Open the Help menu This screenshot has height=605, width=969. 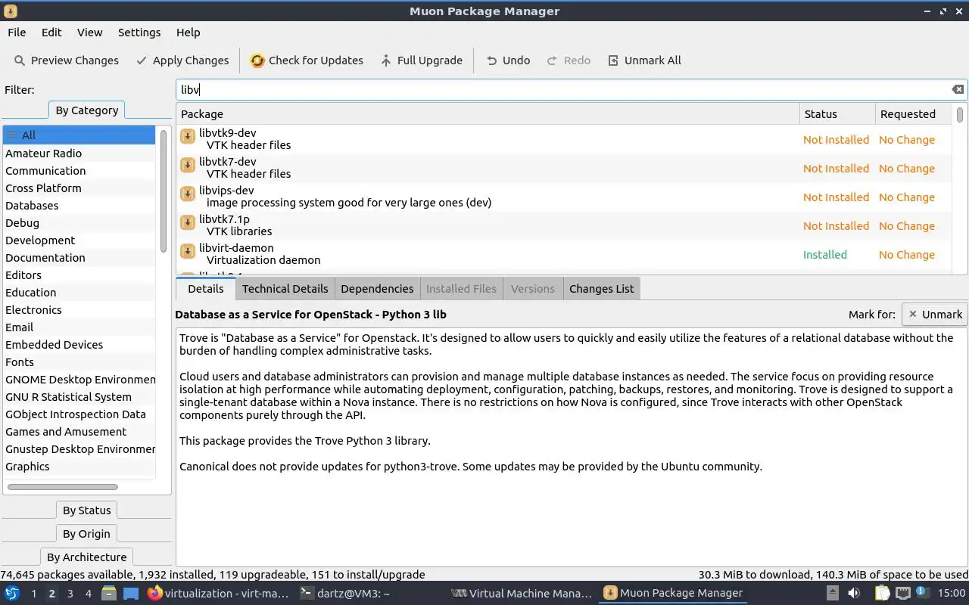pos(188,33)
